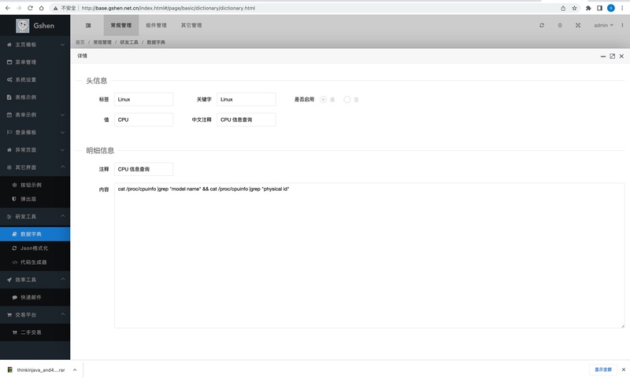Open the browser profile avatar
630x378 pixels.
(x=611, y=8)
